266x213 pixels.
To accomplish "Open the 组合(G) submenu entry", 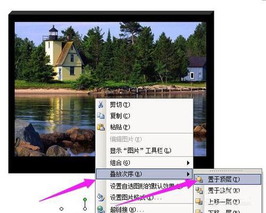I will coord(144,163).
